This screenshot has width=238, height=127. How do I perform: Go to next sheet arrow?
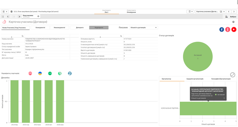(234, 11)
